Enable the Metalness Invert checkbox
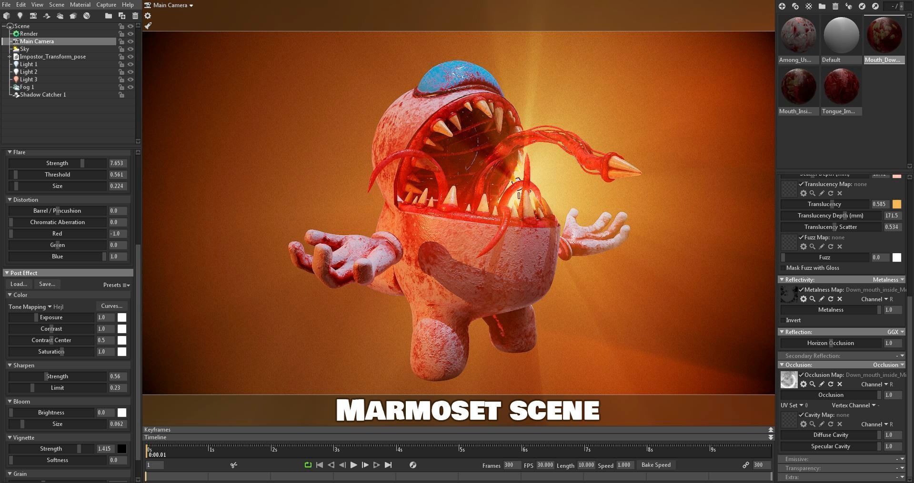Screen dimensions: 914x483 coord(783,320)
